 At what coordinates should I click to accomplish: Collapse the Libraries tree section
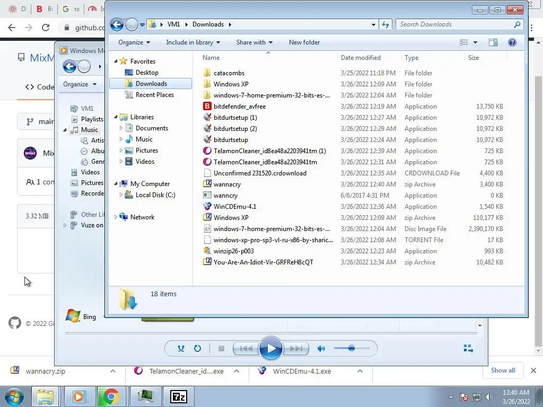(x=116, y=117)
